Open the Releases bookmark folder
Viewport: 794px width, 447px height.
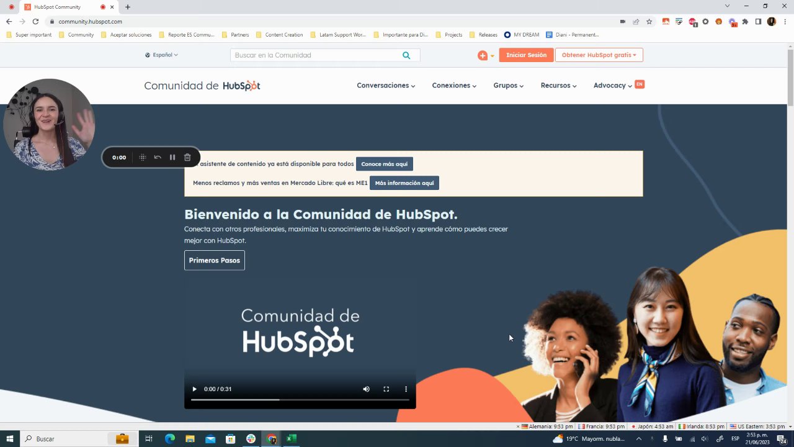click(483, 35)
